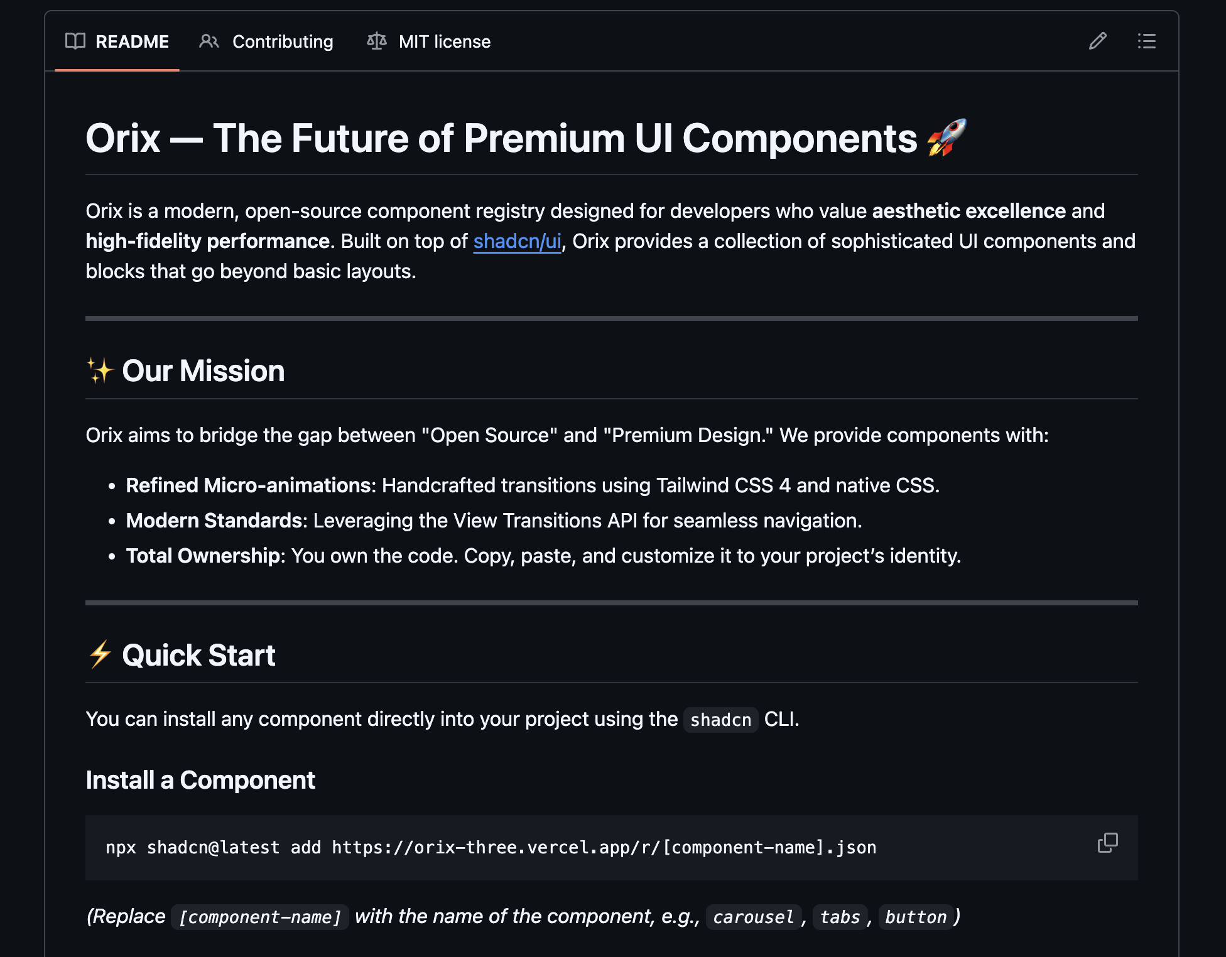This screenshot has height=957, width=1226.
Task: Click the Contributing people icon
Action: coord(209,41)
